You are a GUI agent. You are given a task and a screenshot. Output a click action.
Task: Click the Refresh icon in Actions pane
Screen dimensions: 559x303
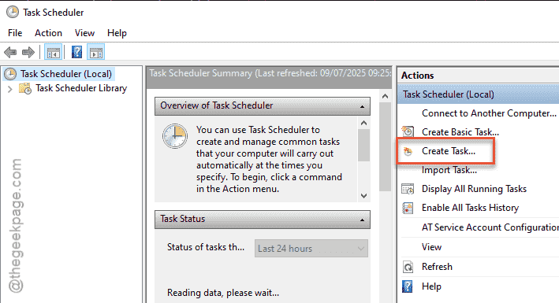click(x=408, y=267)
